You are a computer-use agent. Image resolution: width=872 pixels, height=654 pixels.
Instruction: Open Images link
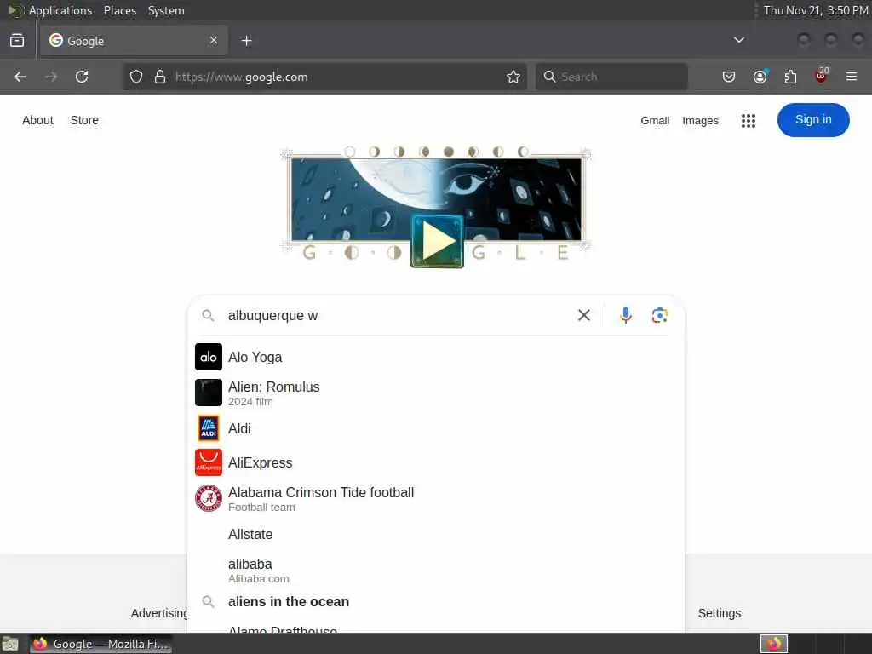click(700, 121)
